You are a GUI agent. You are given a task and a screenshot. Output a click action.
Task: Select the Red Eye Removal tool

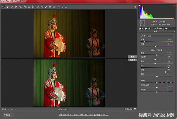pyautogui.click(x=42, y=7)
